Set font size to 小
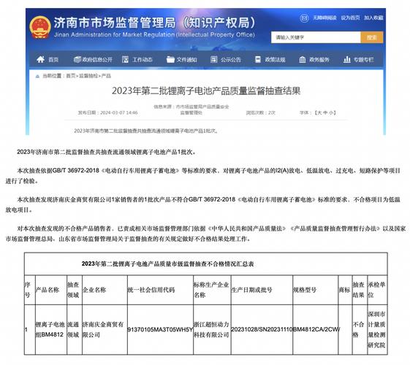This screenshot has height=365, width=410. click(331, 113)
